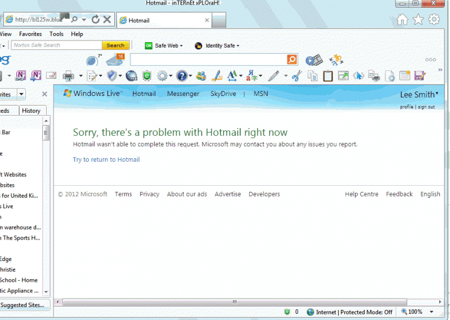This screenshot has height=320, width=450.
Task: Click the Safety shield icon
Action: [x=111, y=76]
